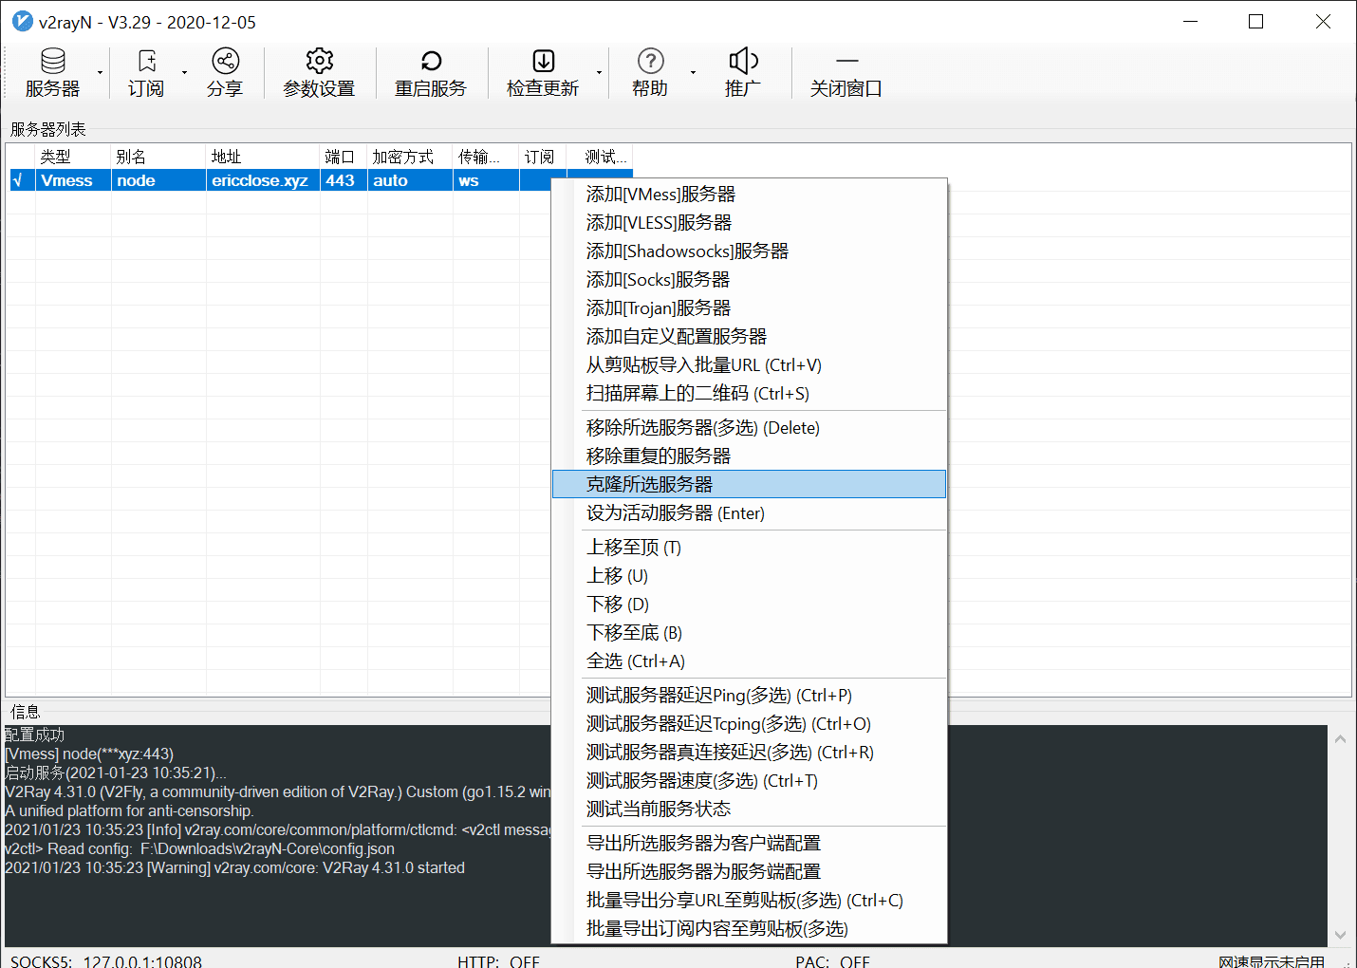Sort by 别名 column header
The width and height of the screenshot is (1357, 968).
point(158,157)
